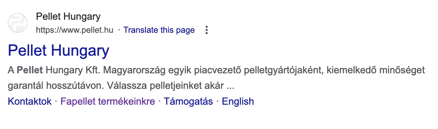Open the support page via Támogatás

coord(188,102)
